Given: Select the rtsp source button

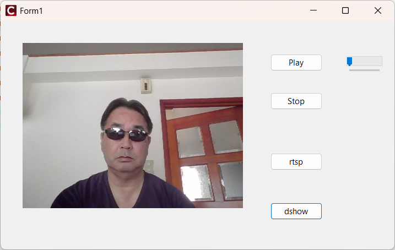Looking at the screenshot, I should point(296,162).
